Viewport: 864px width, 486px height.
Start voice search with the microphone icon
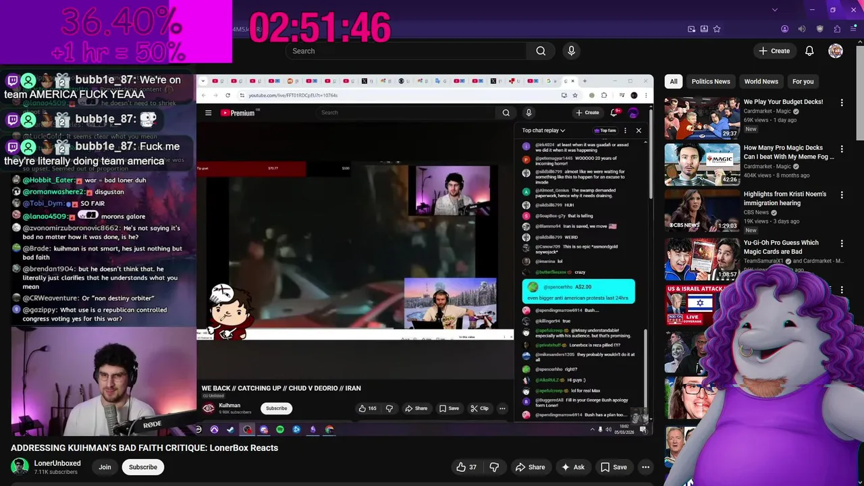point(571,51)
